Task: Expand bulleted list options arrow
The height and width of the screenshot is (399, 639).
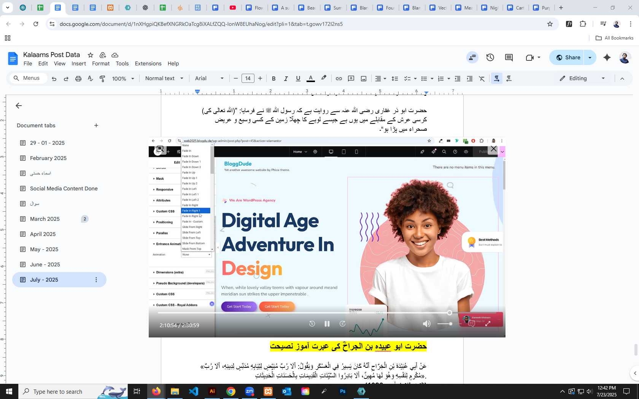Action: pyautogui.click(x=432, y=79)
